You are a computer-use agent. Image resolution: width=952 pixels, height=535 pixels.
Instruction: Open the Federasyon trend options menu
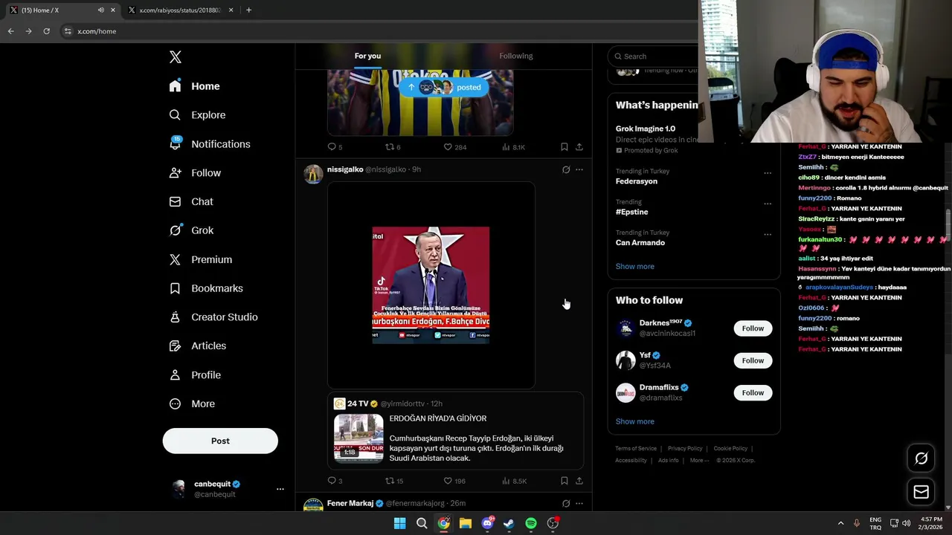pos(768,173)
